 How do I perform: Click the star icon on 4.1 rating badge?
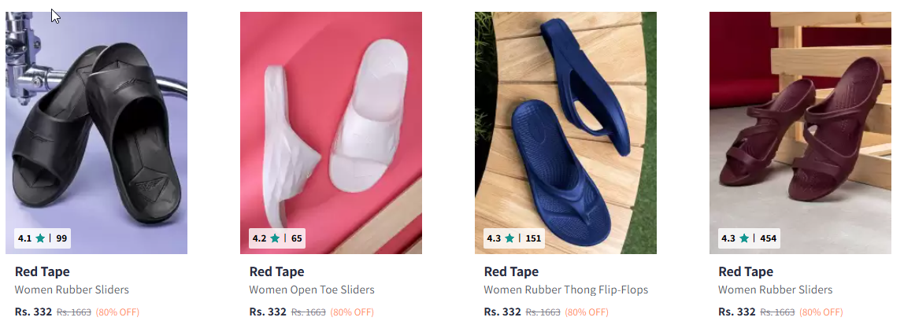(40, 238)
